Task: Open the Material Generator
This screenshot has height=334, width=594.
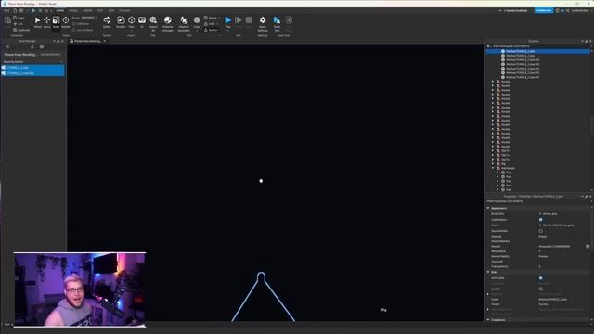Action: click(x=184, y=23)
